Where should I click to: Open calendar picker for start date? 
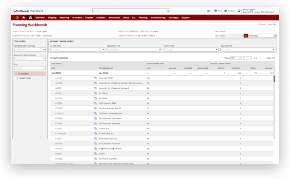pyautogui.click(x=242, y=36)
